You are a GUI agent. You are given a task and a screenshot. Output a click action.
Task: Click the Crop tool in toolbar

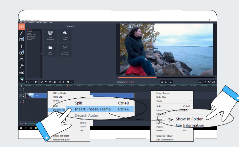50,82
